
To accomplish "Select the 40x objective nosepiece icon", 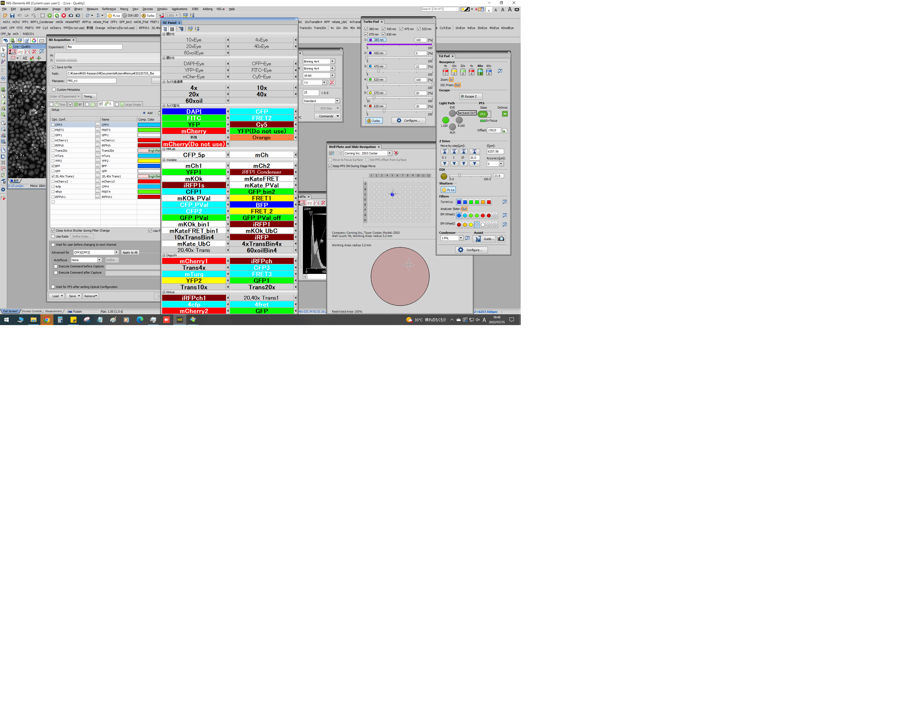I will pyautogui.click(x=480, y=72).
